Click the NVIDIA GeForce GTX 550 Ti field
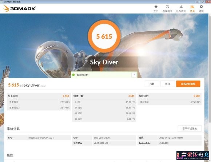The image size is (211, 162). coord(49,138)
